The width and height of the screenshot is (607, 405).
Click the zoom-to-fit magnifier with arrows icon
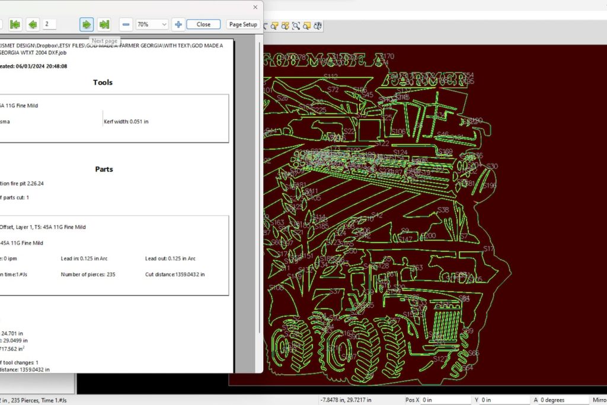[x=296, y=26]
